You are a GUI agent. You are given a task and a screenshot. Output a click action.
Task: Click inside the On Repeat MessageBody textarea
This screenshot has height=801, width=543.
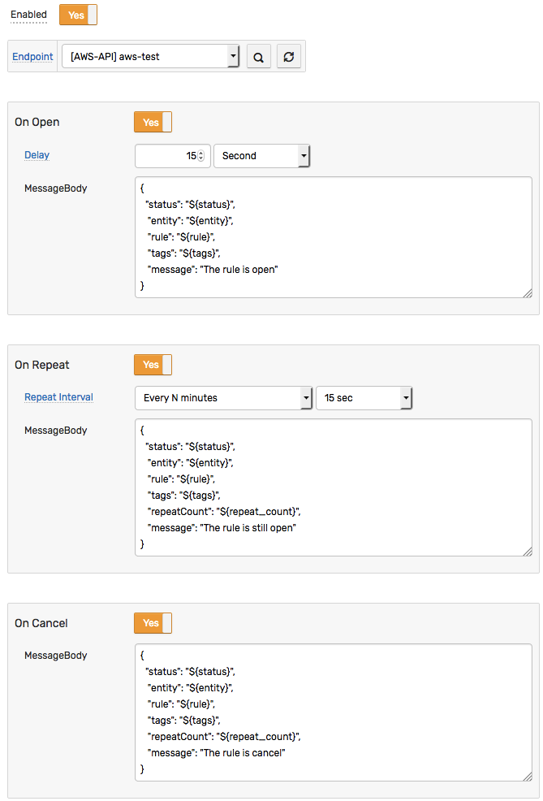click(334, 487)
